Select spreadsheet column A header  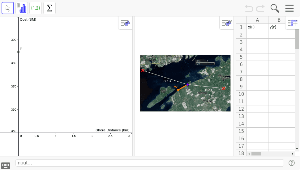click(257, 20)
